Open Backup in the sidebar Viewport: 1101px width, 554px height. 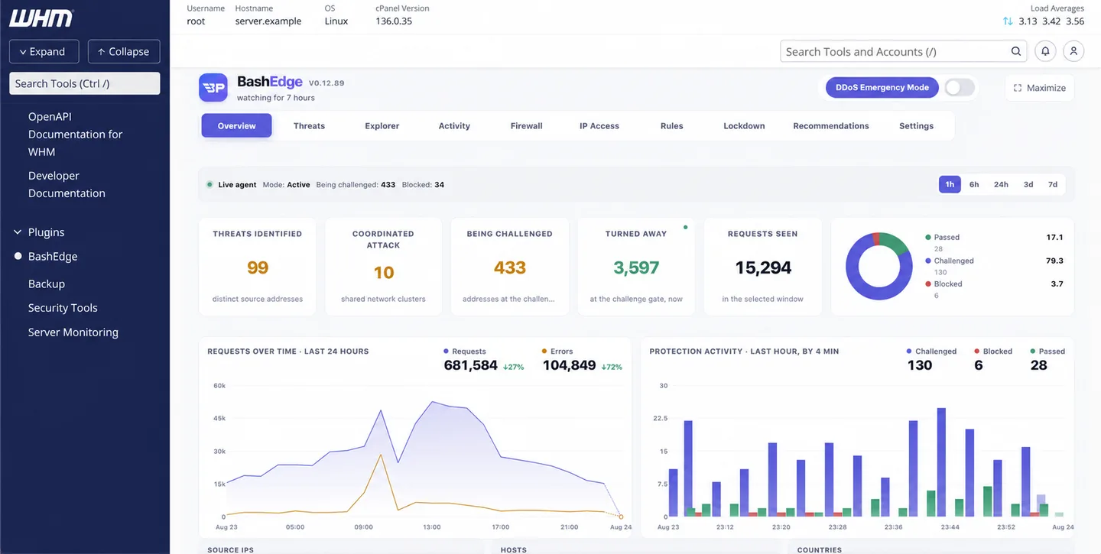pos(46,283)
